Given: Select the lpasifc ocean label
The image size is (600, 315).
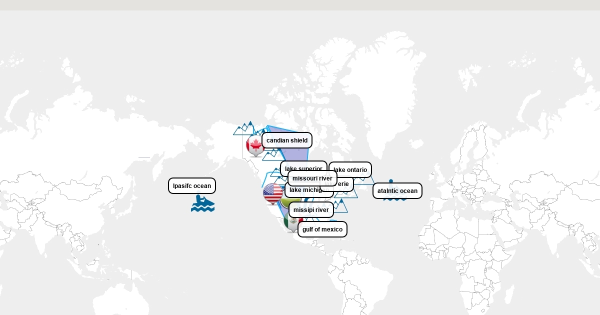Looking at the screenshot, I should (x=192, y=186).
